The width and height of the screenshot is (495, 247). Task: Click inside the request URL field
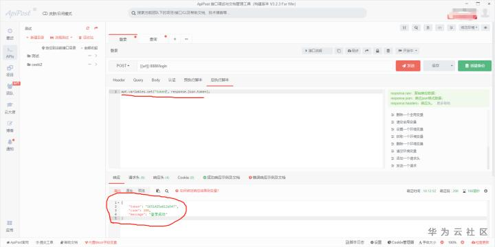(x=265, y=66)
